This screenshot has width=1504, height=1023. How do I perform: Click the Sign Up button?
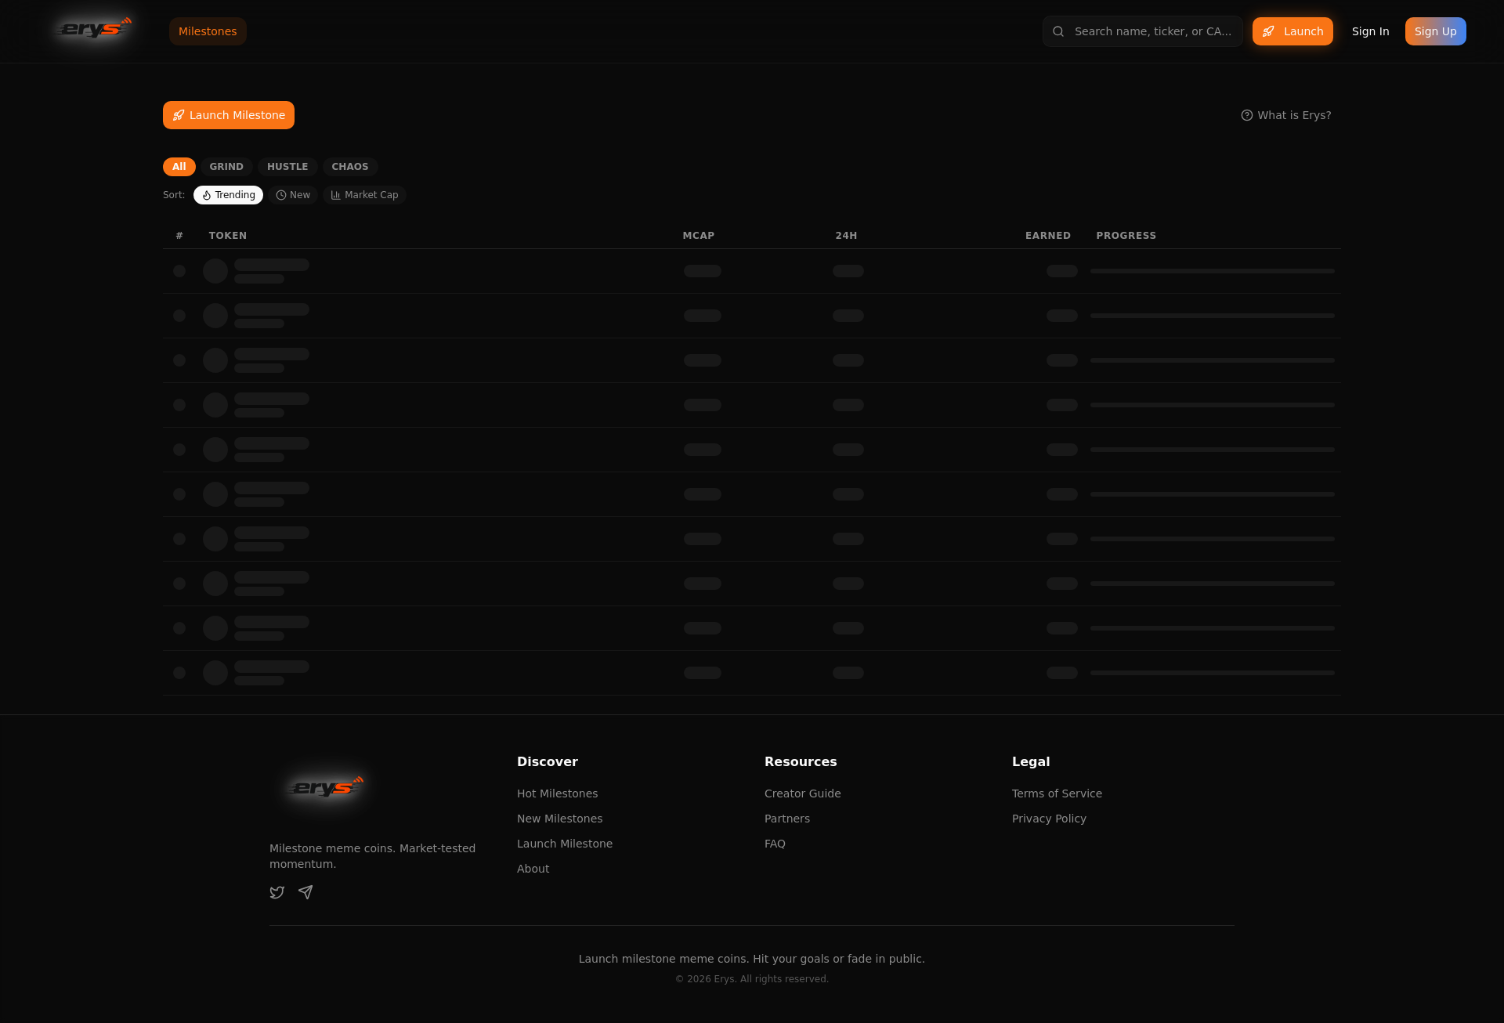pyautogui.click(x=1435, y=31)
